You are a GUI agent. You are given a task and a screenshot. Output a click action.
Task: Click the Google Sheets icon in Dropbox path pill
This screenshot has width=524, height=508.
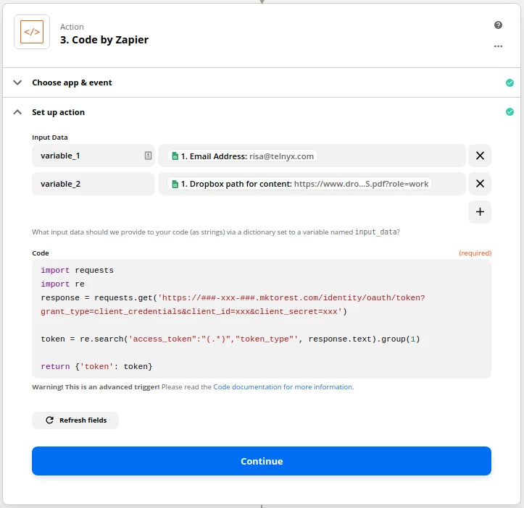(175, 184)
